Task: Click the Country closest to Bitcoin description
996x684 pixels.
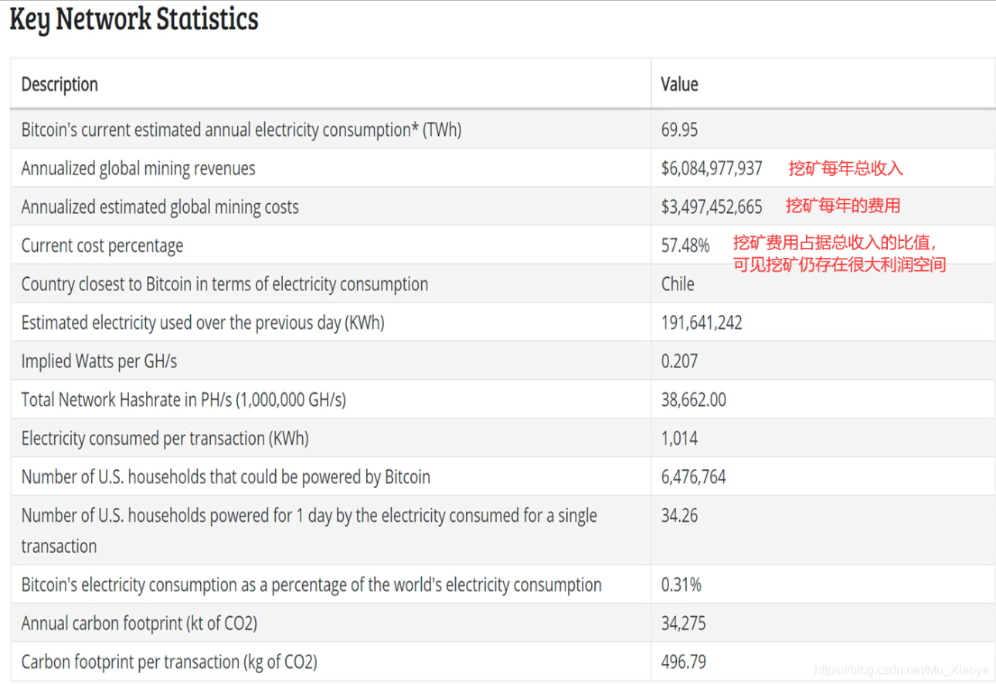Action: point(225,284)
